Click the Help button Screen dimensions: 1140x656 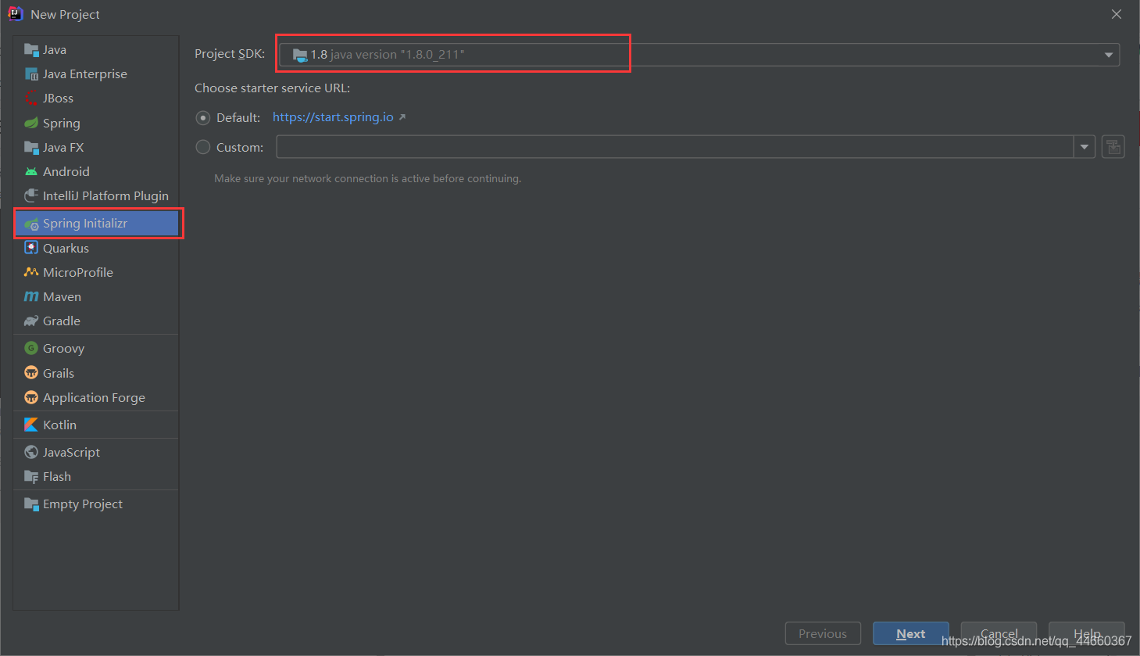coord(1087,633)
